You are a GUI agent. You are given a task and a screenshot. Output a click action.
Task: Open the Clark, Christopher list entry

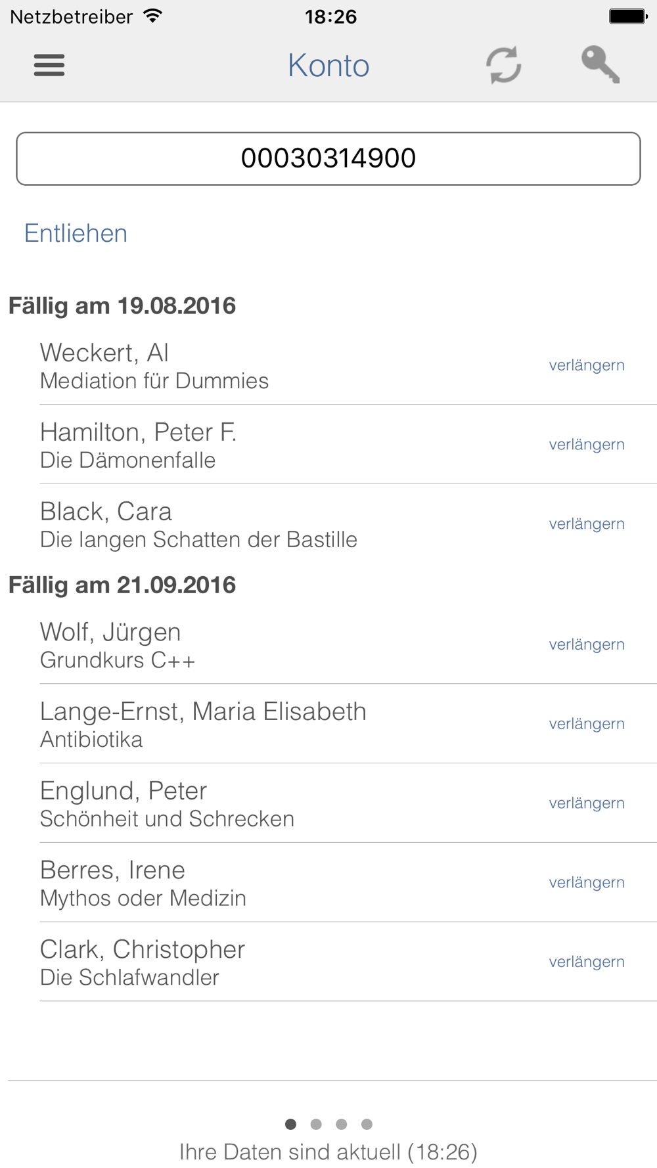[197, 962]
